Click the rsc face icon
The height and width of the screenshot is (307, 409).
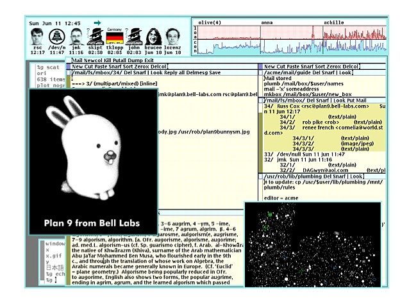[37, 37]
